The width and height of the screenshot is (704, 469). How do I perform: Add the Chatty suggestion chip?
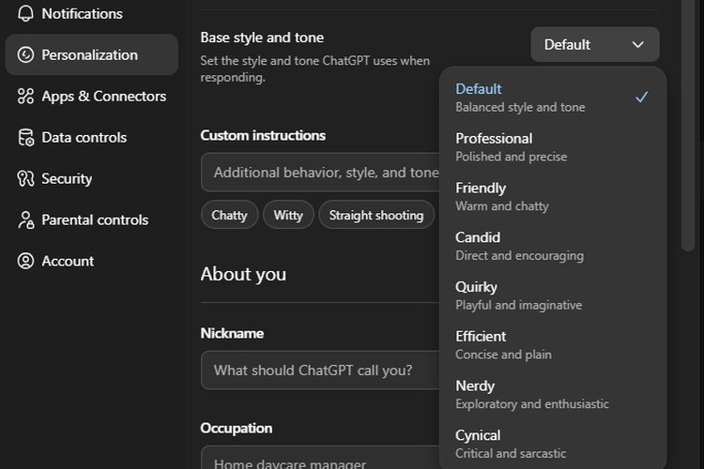(229, 215)
